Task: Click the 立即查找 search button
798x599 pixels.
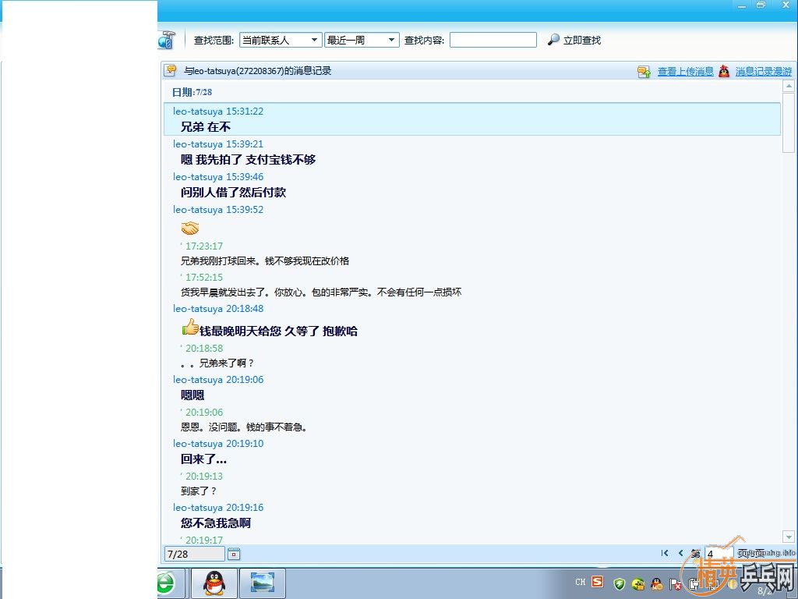Action: pos(581,41)
